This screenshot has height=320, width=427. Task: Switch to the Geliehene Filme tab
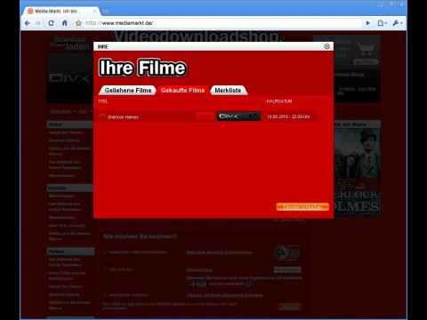click(128, 91)
